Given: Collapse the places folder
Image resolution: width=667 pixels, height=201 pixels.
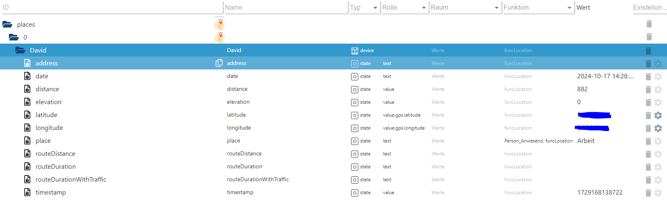Looking at the screenshot, I should coord(7,25).
